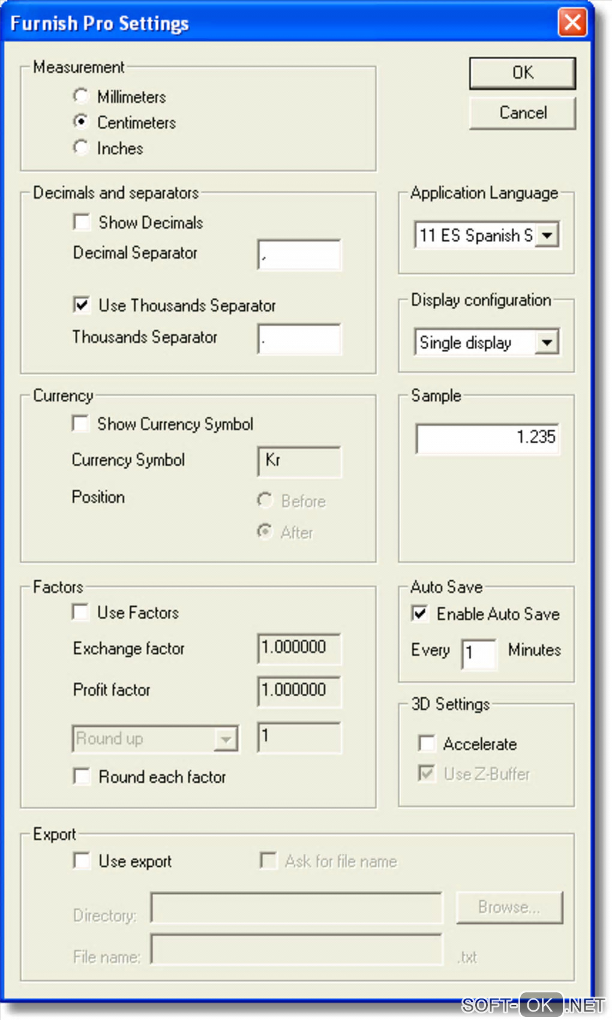Close the Furnish Pro Settings dialog
Screen dimensions: 612x1020
[x=572, y=23]
